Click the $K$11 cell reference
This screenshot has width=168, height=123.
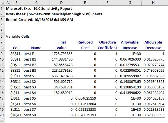point(15,104)
